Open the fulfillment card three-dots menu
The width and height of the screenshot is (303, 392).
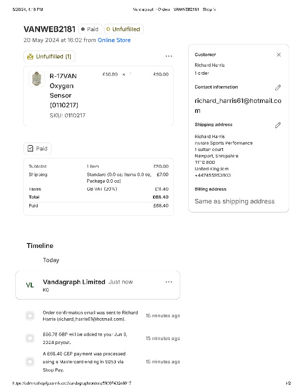[x=169, y=56]
